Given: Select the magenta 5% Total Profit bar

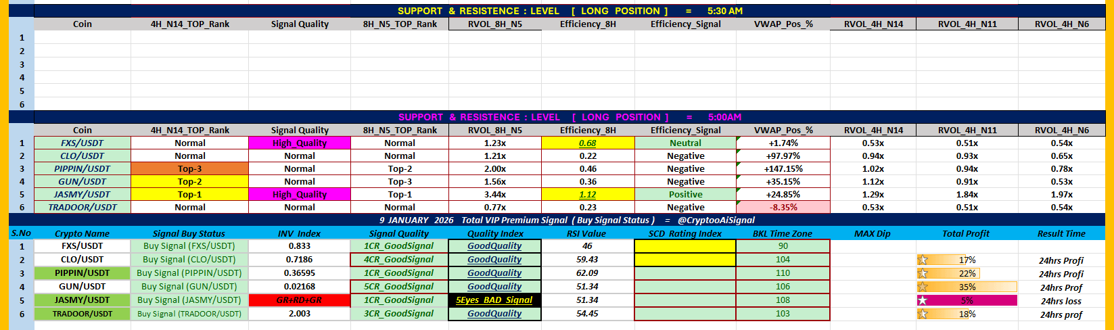Looking at the screenshot, I should pos(967,300).
